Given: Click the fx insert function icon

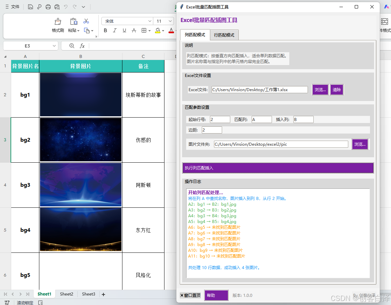Looking at the screenshot, I should (x=82, y=46).
